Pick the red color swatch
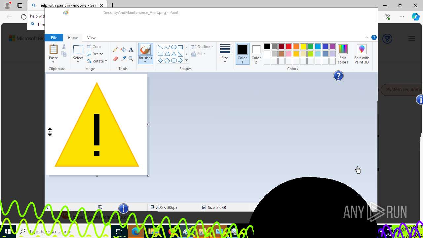423x238 pixels. pos(289,47)
